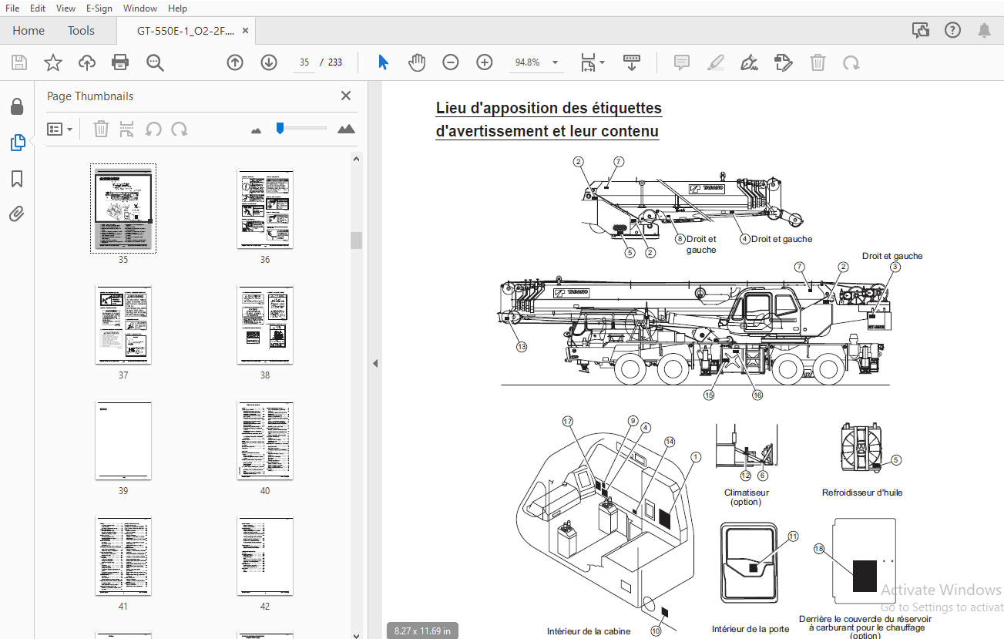Select the page 41 thumbnail

[123, 557]
